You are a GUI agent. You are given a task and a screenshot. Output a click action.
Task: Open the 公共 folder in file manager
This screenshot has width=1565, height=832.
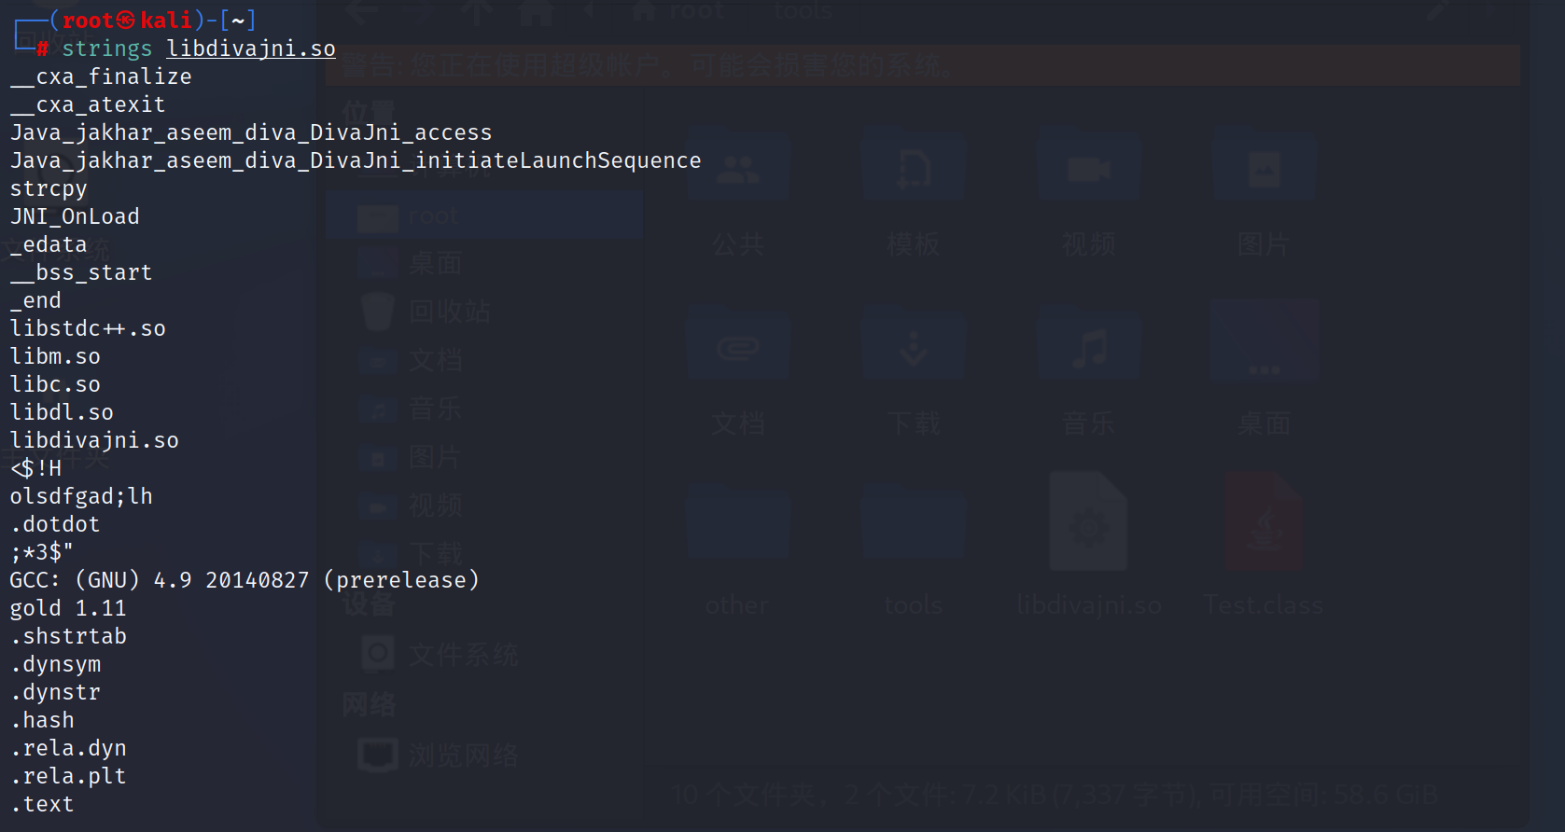pos(738,168)
